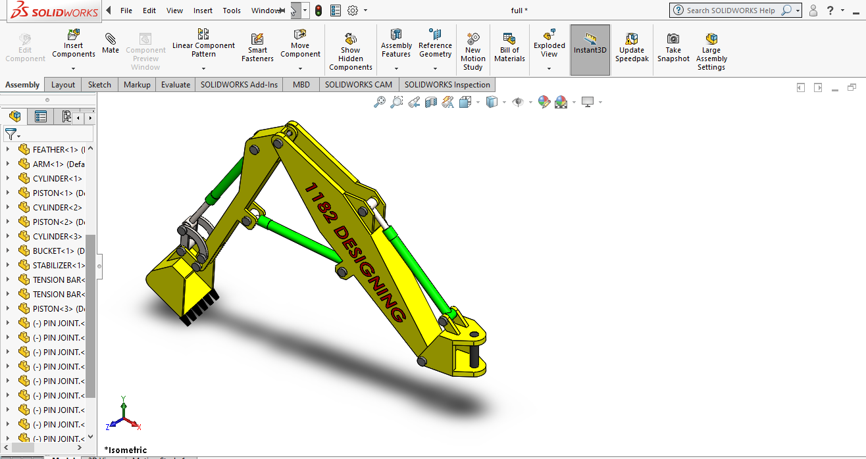Click the Exploded View tool

point(549,43)
